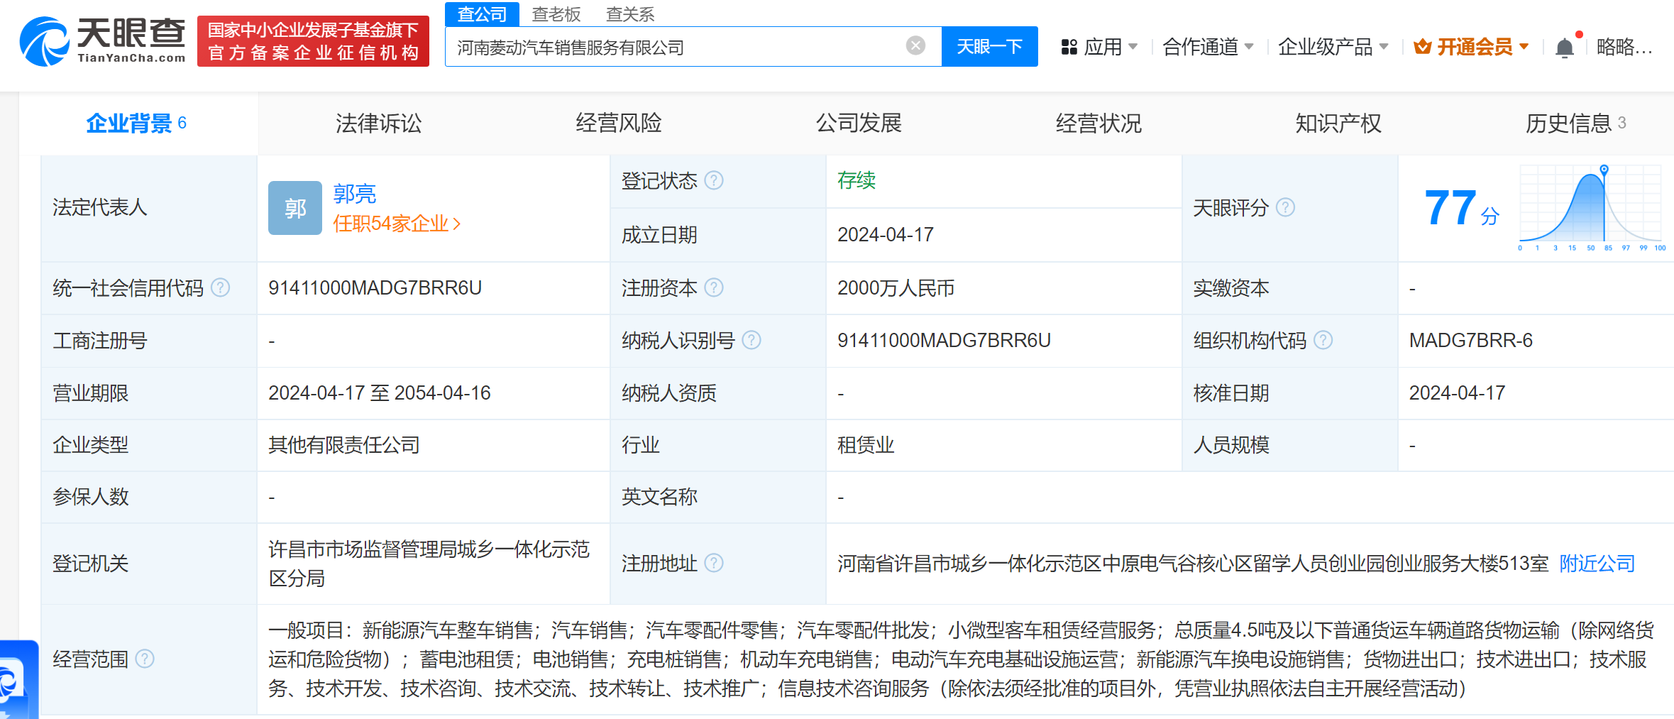
Task: Expand the 应用 dropdown menu
Action: click(x=1099, y=47)
